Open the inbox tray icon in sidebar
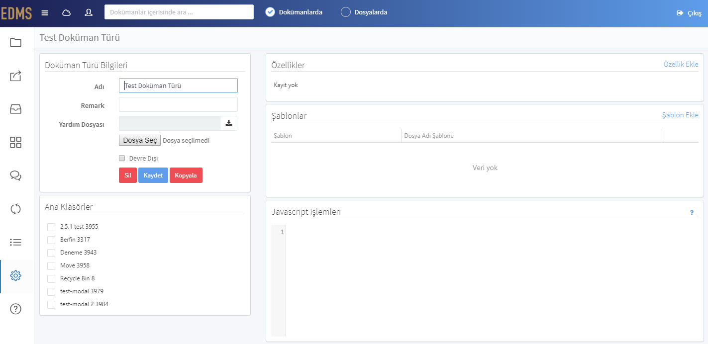 coord(16,109)
